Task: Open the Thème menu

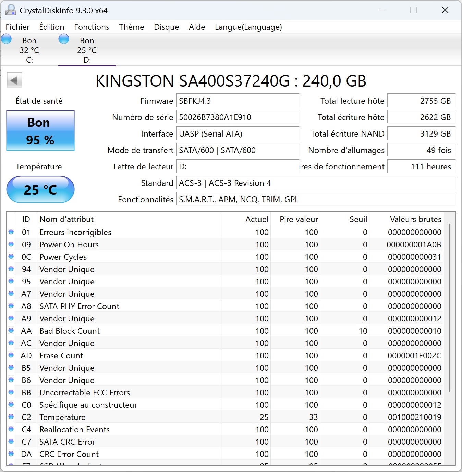Action: pos(132,27)
